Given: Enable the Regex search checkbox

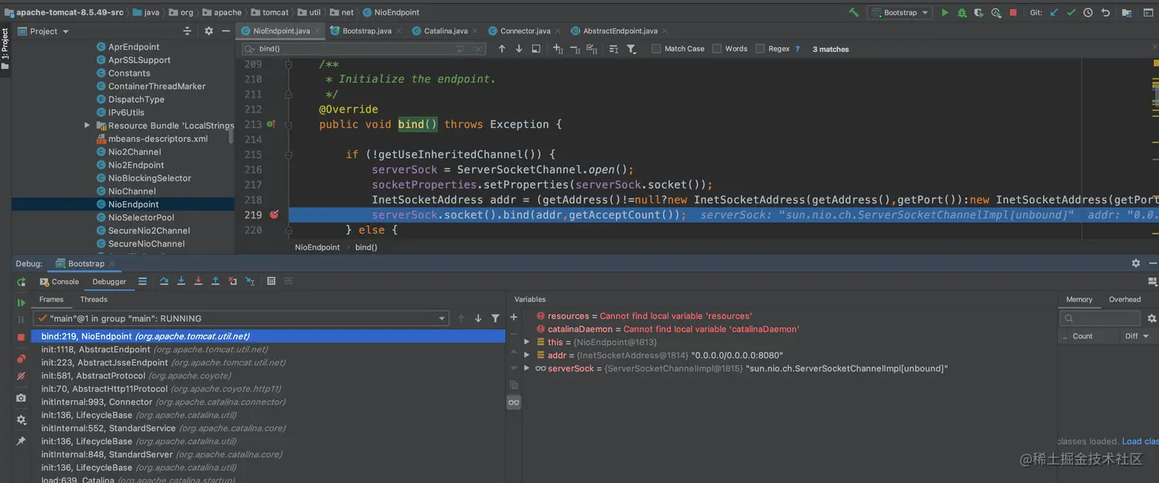Looking at the screenshot, I should pos(760,49).
